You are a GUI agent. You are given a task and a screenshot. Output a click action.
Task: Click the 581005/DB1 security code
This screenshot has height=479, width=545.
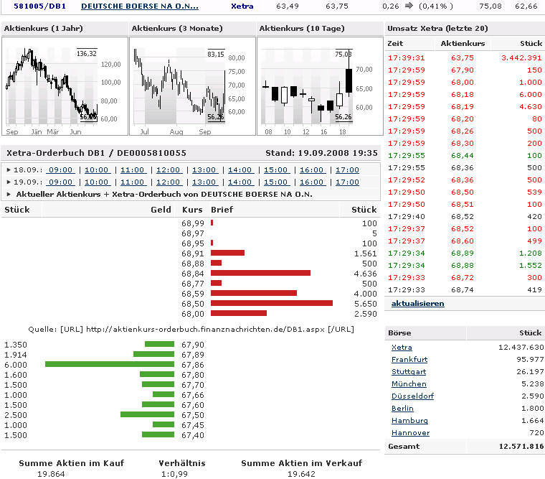click(x=39, y=6)
